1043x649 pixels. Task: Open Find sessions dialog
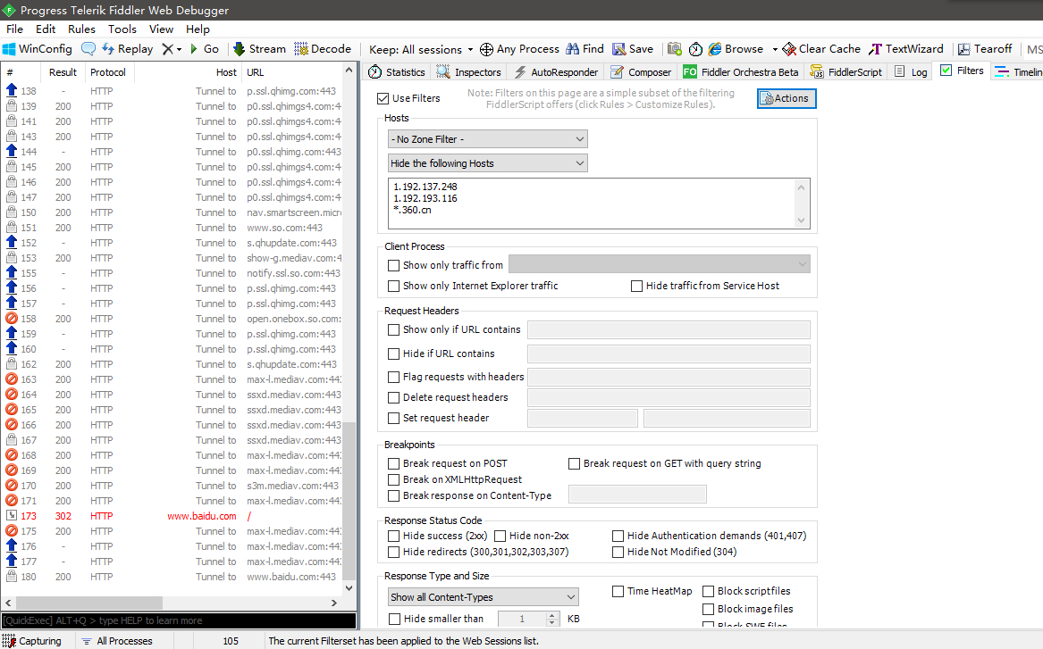tap(585, 48)
